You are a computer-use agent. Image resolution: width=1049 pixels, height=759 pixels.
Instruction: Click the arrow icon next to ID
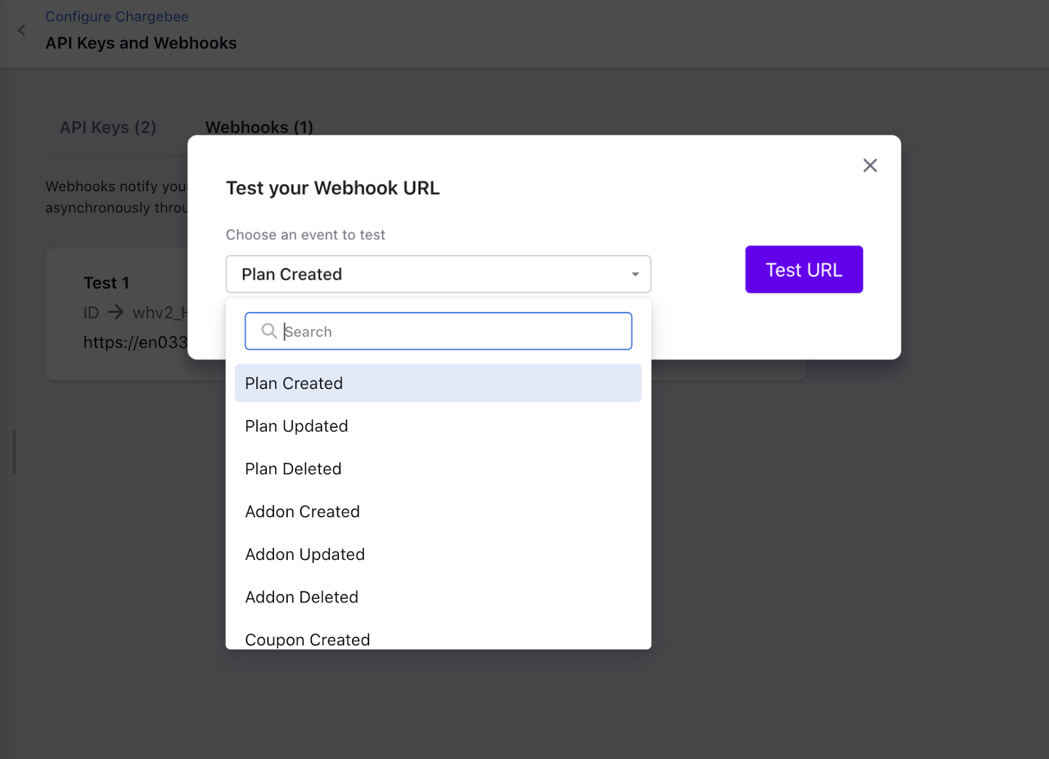pos(116,312)
